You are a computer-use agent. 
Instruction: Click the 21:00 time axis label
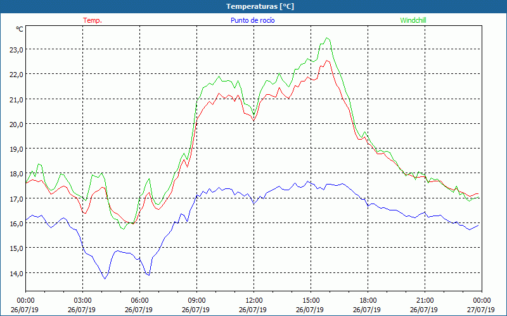pos(425,301)
